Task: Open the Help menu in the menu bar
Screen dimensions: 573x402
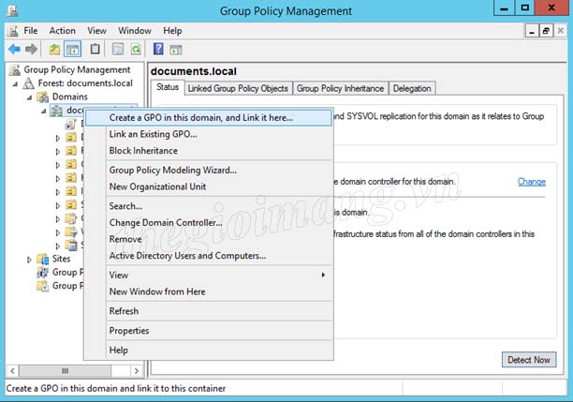Action: [172, 31]
